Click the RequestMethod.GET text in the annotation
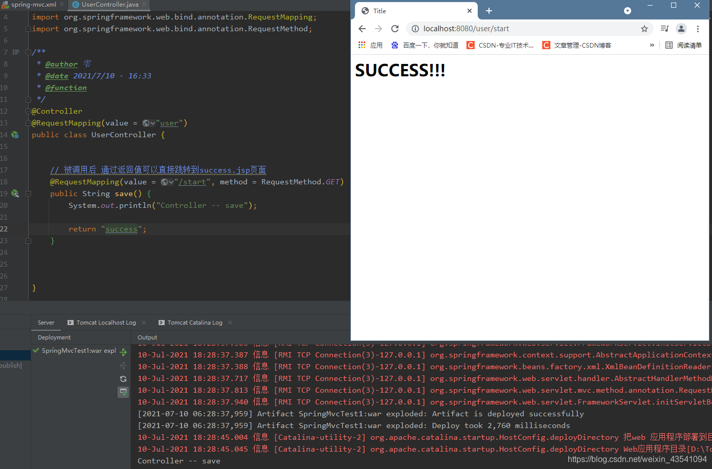 point(300,182)
